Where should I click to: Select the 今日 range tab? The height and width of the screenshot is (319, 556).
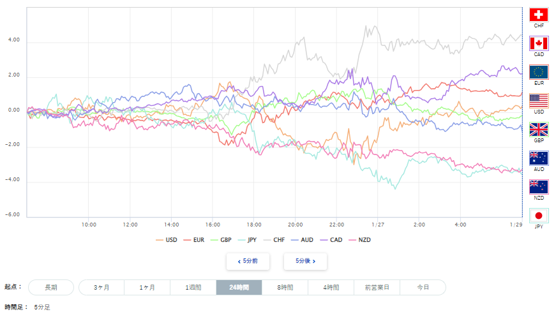(x=423, y=288)
